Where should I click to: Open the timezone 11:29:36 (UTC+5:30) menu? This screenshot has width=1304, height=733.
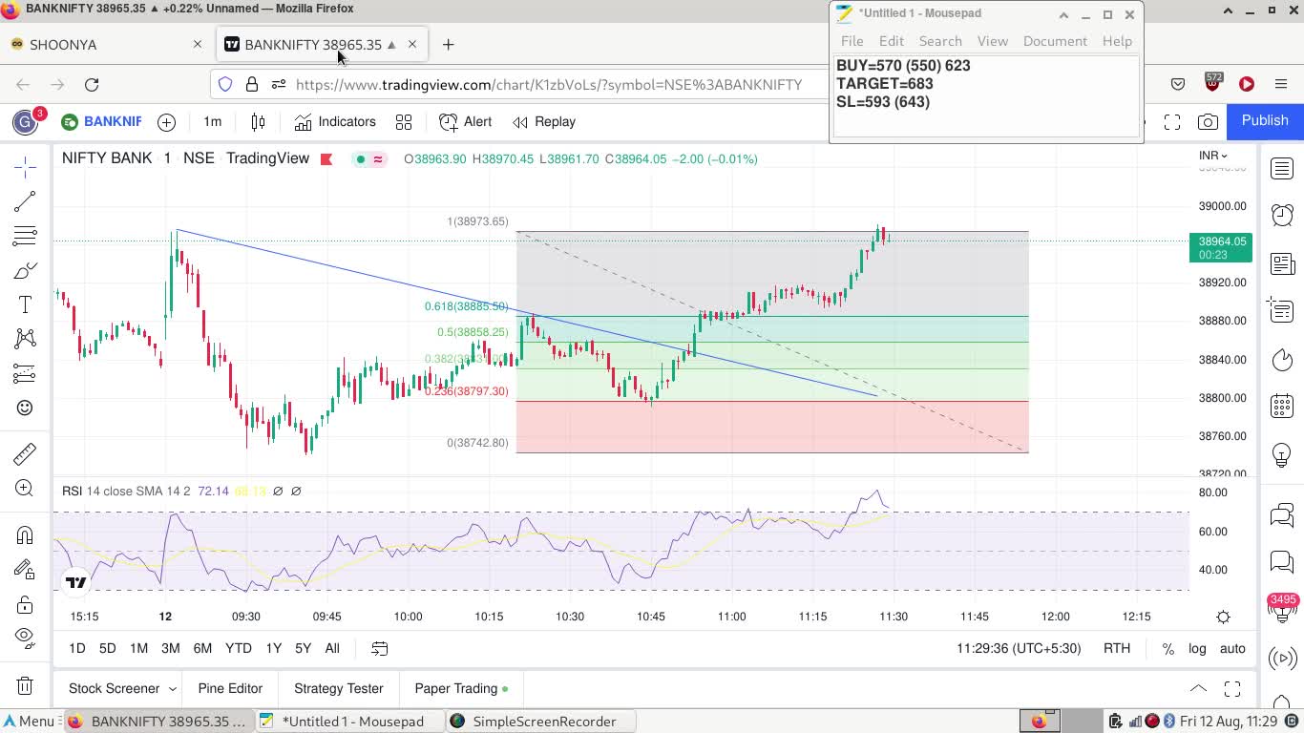[1019, 648]
